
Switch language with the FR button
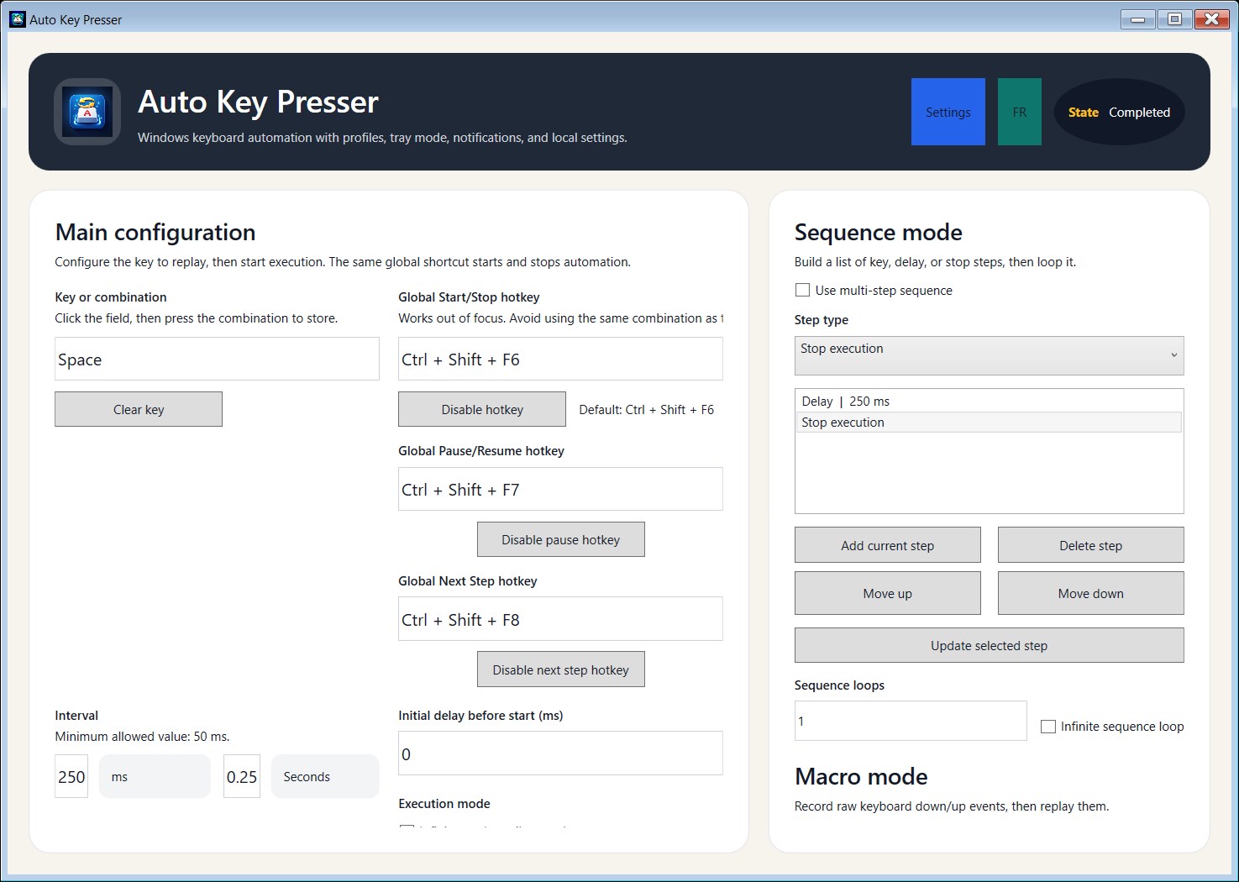(x=1020, y=112)
